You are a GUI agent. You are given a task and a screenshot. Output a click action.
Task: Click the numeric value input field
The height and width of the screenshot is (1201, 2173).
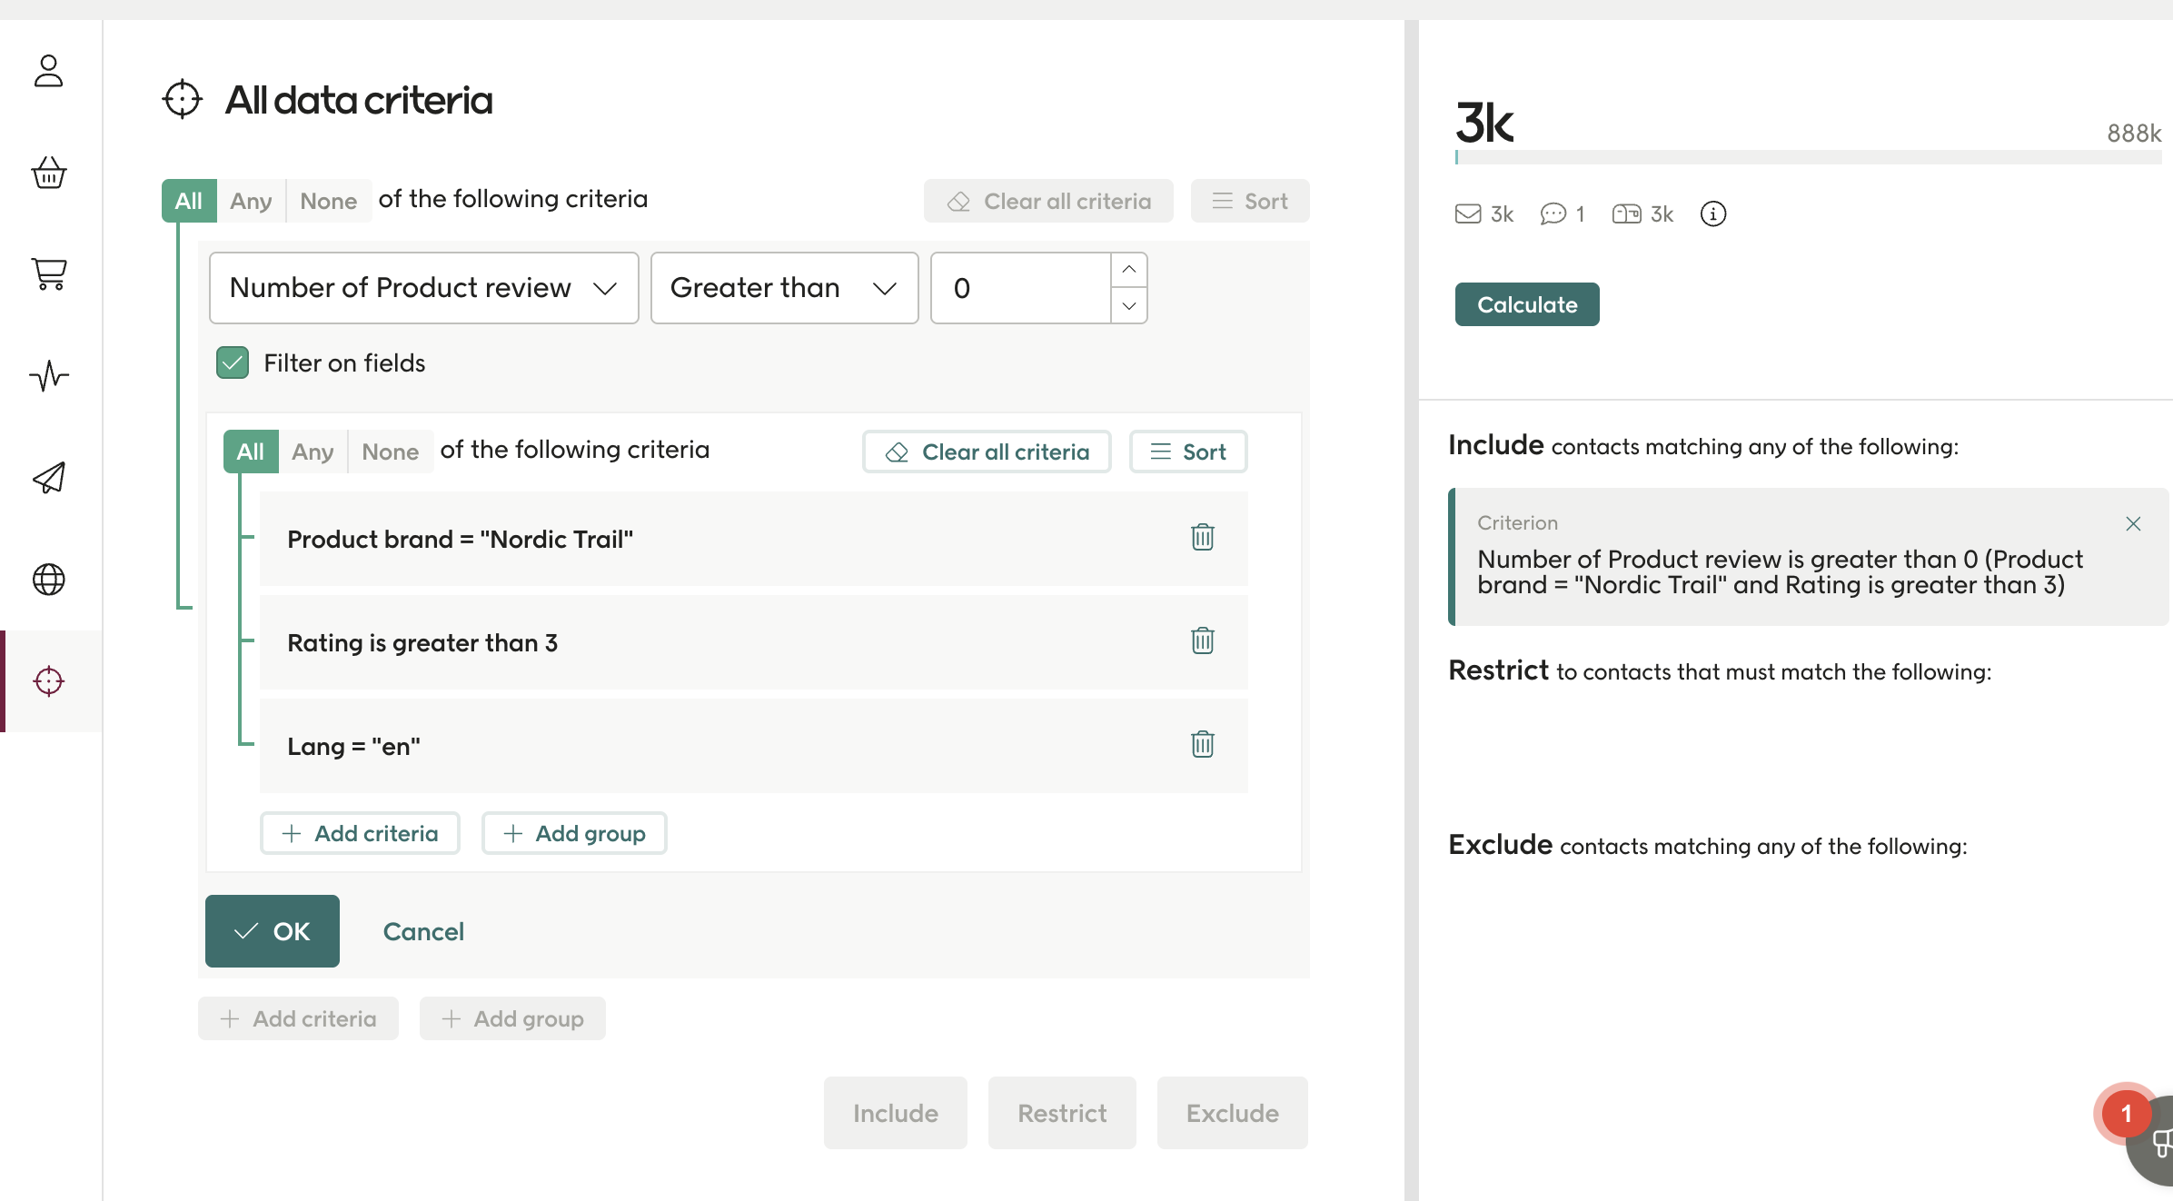click(1021, 288)
